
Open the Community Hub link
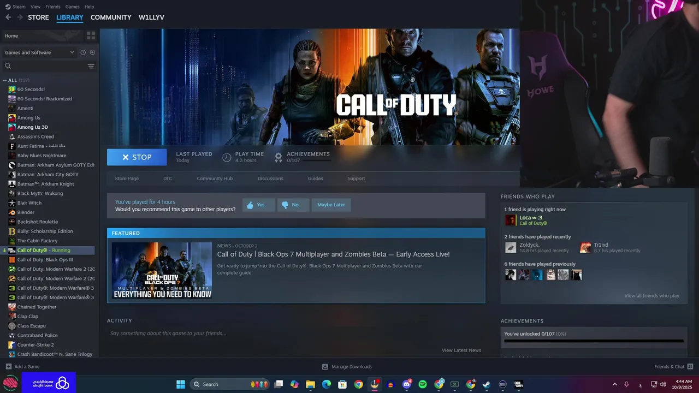click(215, 178)
